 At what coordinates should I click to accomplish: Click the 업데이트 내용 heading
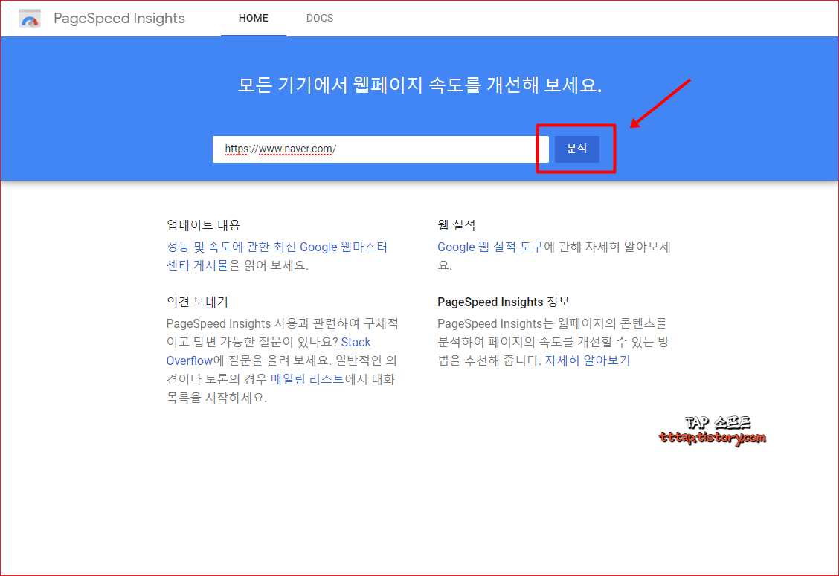pyautogui.click(x=203, y=225)
